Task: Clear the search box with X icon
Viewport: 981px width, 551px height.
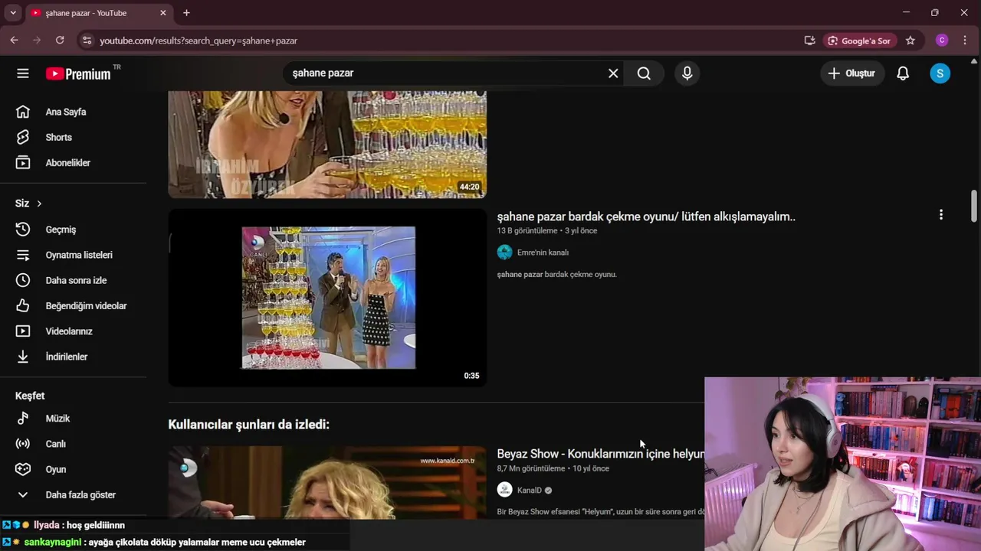Action: [613, 73]
